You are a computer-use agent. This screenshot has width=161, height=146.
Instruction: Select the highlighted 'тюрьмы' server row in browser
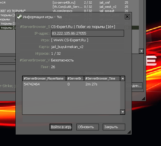tap(8, 28)
